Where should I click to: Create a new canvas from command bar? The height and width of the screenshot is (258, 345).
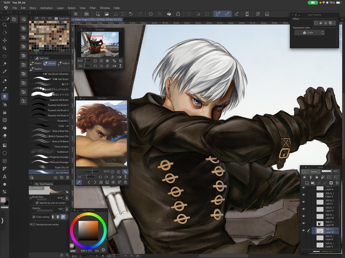tap(98, 14)
